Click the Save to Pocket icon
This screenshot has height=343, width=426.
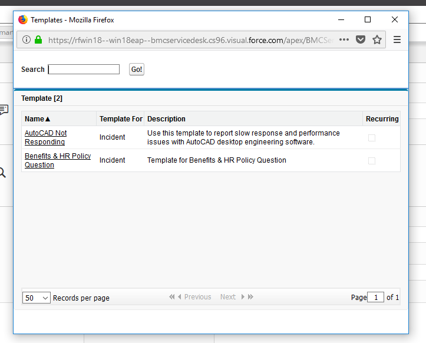click(x=361, y=40)
